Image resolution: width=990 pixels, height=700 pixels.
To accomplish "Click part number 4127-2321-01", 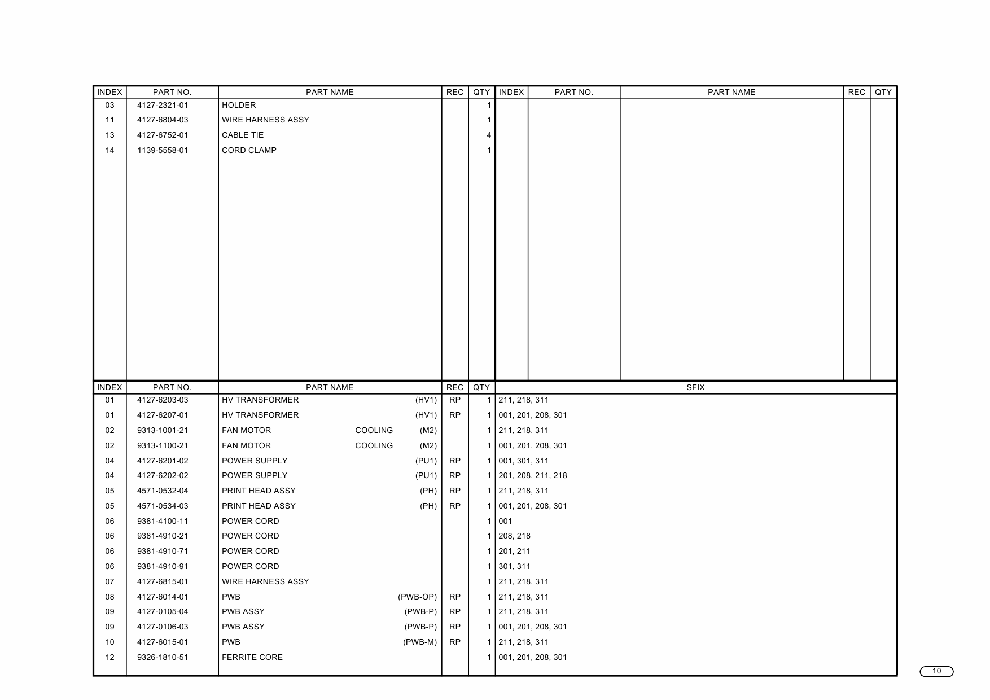I will tap(163, 105).
